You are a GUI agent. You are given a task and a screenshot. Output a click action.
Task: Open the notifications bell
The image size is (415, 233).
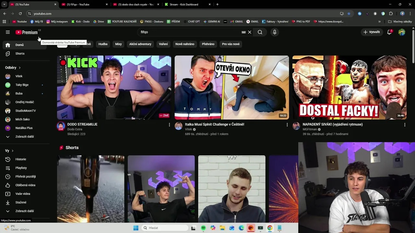point(389,32)
